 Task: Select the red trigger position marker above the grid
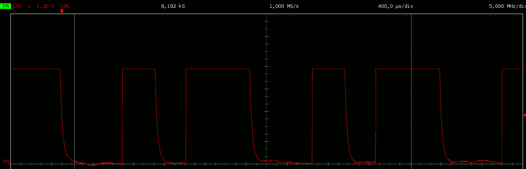pyautogui.click(x=62, y=11)
